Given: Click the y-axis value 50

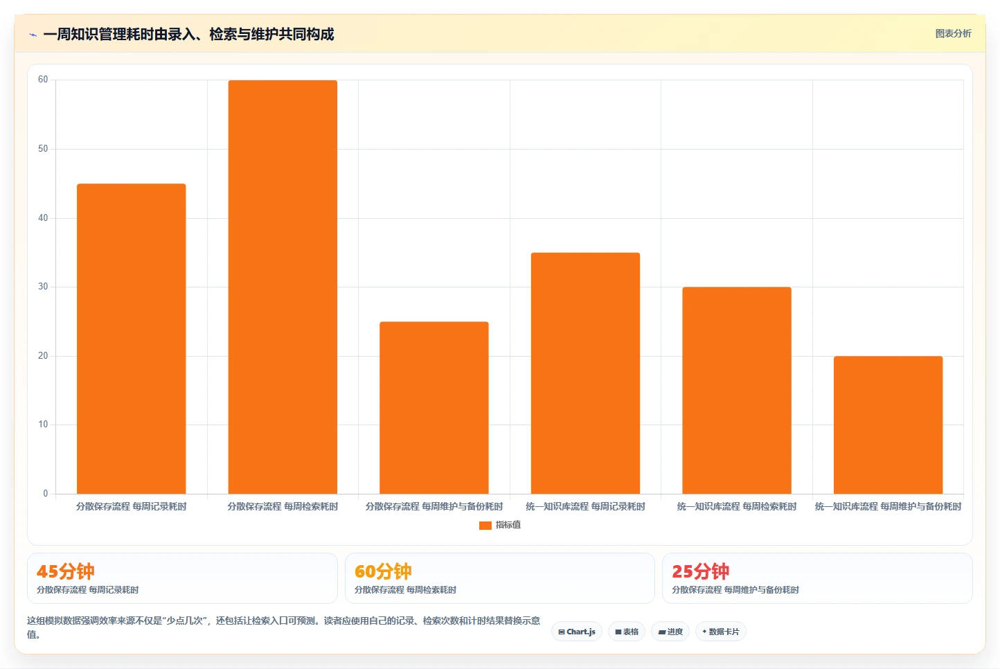Looking at the screenshot, I should coord(43,149).
